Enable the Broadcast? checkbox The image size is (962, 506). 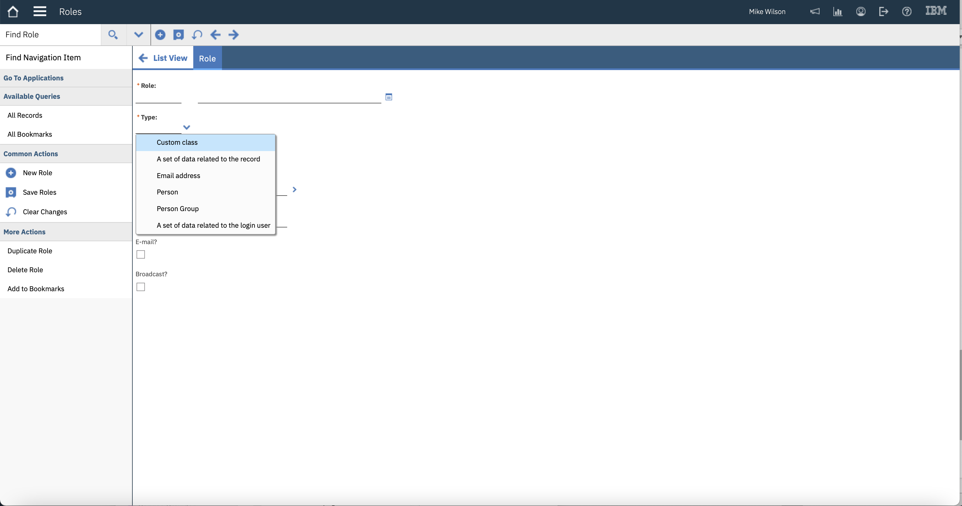(x=140, y=287)
